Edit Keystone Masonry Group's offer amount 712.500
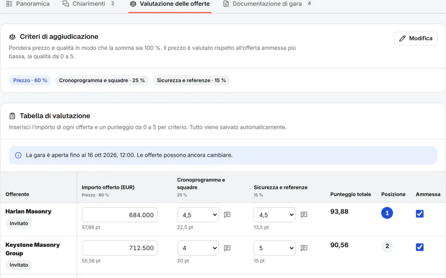 119,248
